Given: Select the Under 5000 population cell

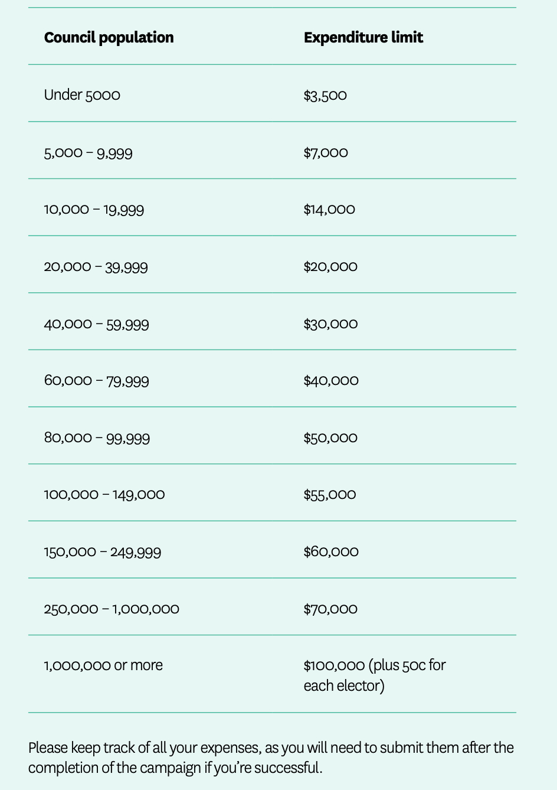Looking at the screenshot, I should pyautogui.click(x=82, y=94).
